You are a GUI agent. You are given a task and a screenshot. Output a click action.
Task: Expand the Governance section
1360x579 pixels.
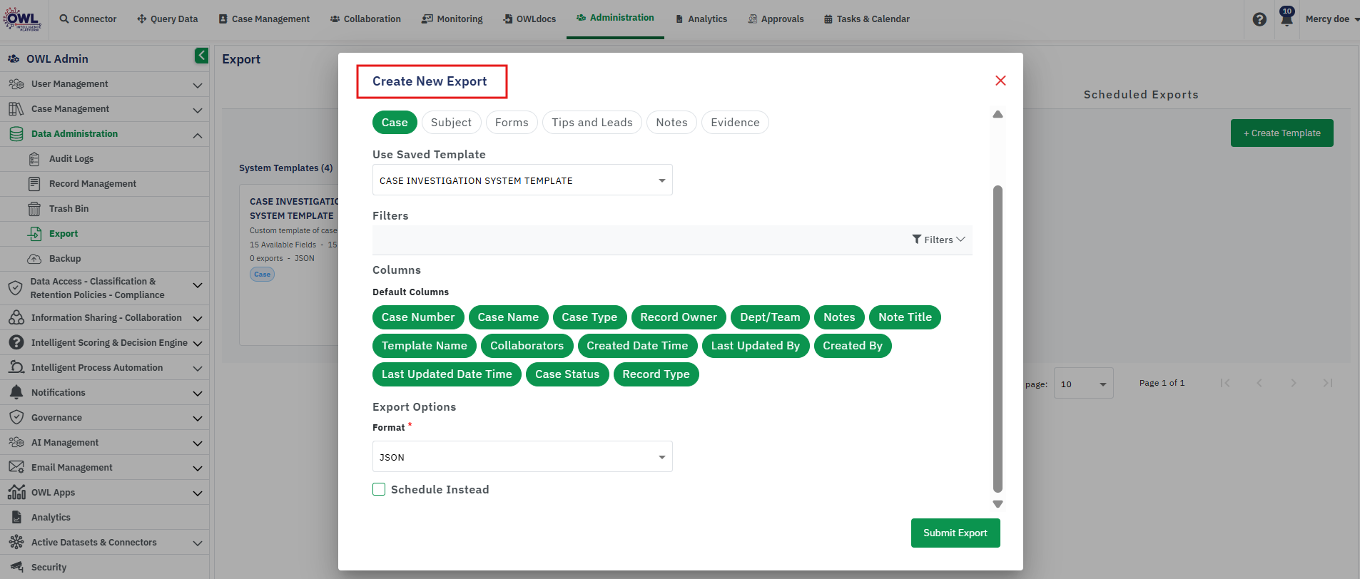coord(198,419)
